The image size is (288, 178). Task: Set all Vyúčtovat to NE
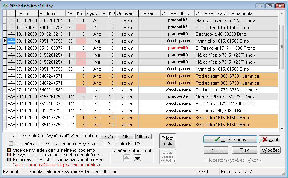[126, 137]
